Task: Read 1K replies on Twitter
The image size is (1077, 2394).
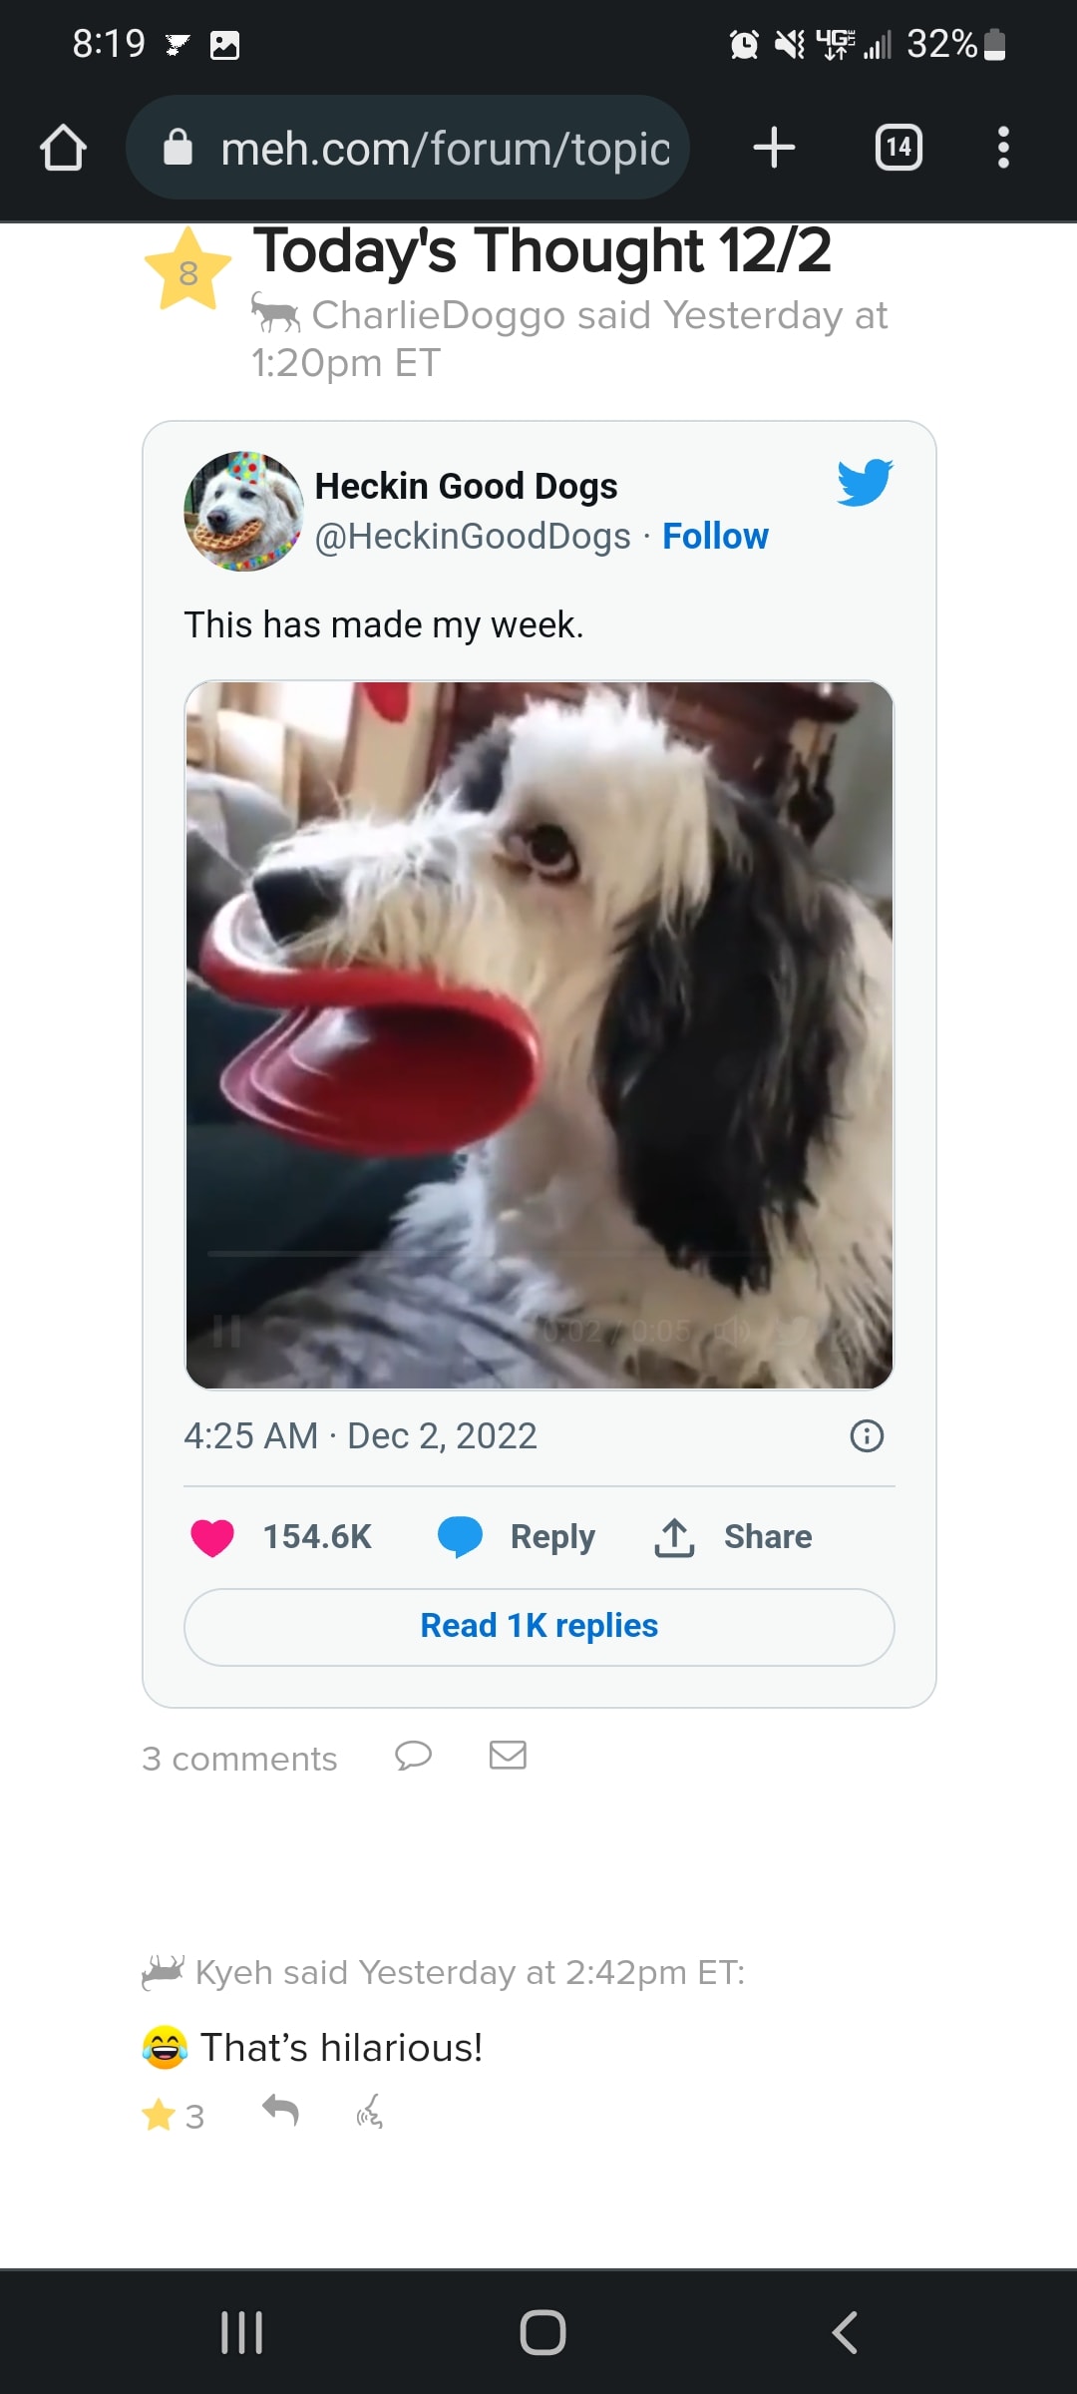Action: click(x=538, y=1627)
